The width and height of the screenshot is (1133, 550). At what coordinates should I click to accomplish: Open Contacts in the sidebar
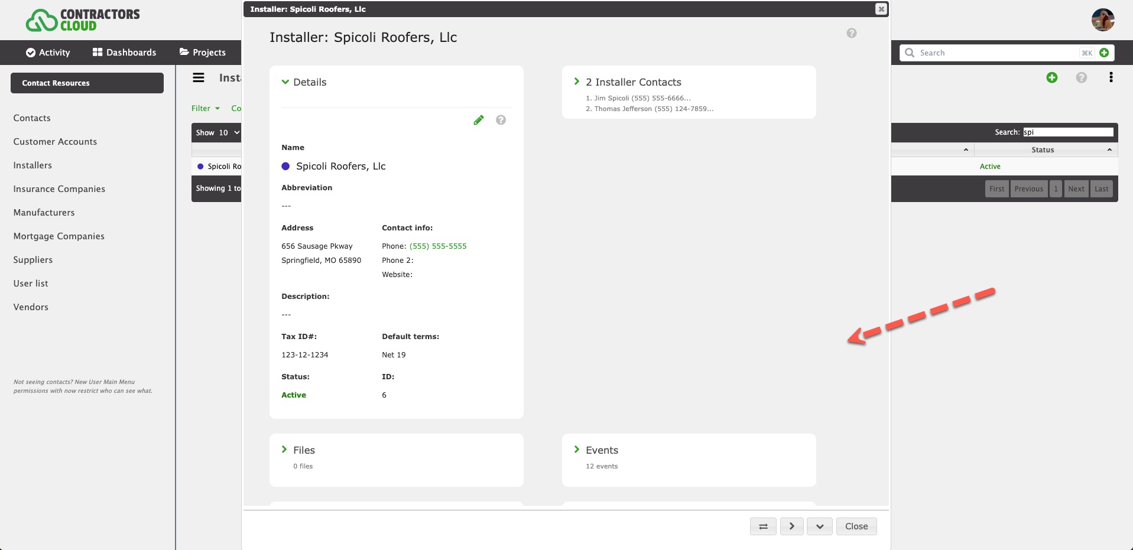(x=32, y=118)
